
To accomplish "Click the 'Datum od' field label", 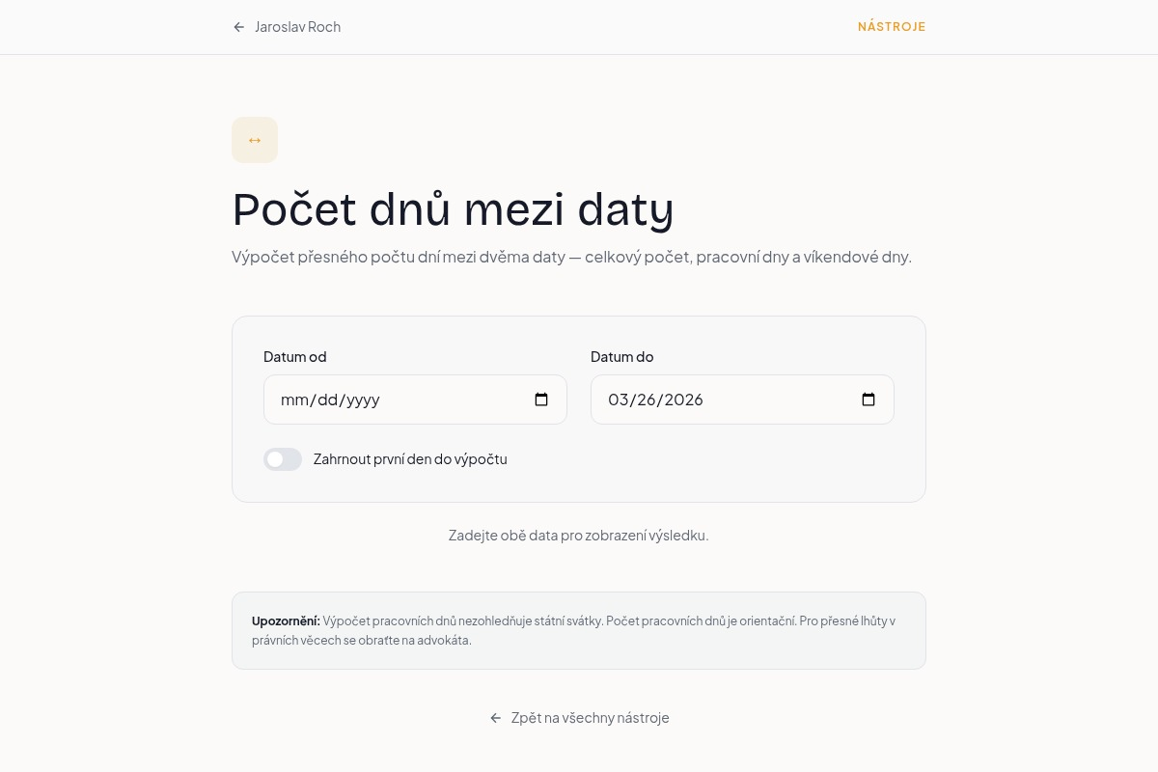I will [x=294, y=357].
